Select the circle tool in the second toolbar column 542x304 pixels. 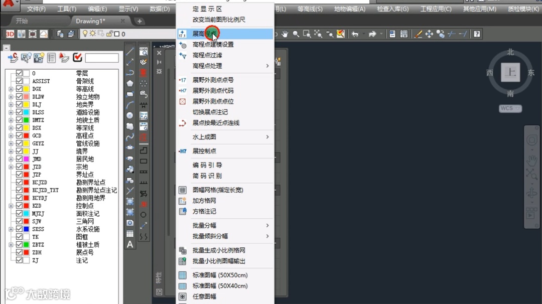[x=144, y=215]
